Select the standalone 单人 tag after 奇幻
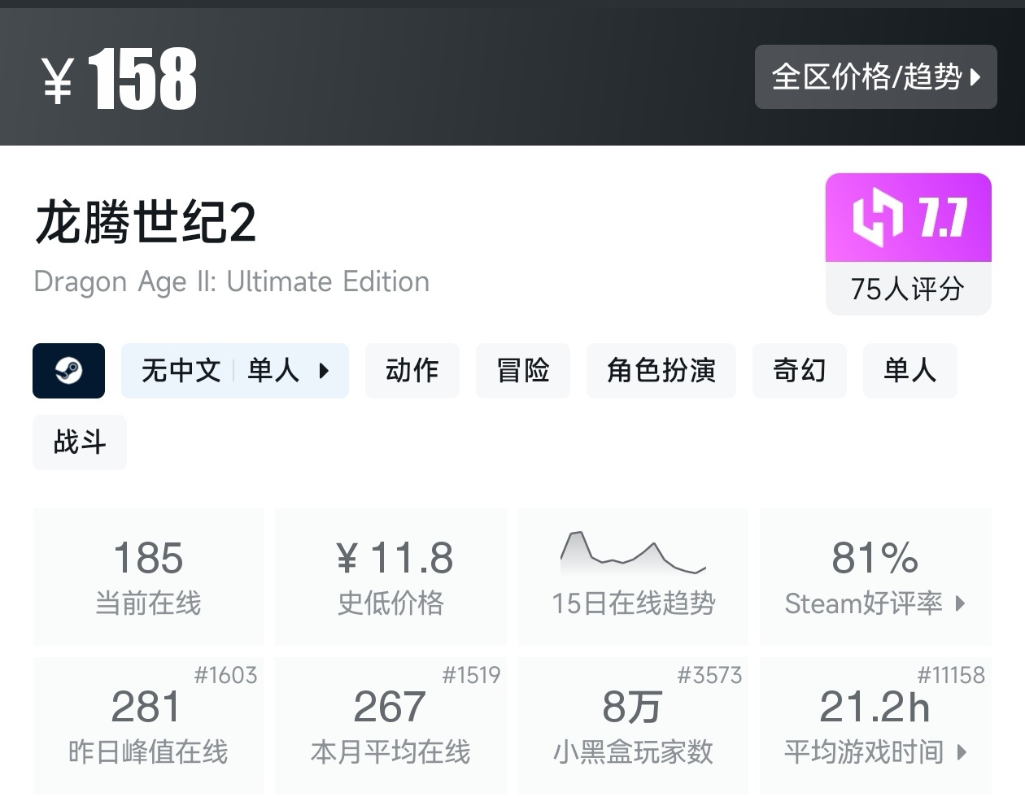Viewport: 1025px width, 797px height. click(909, 371)
